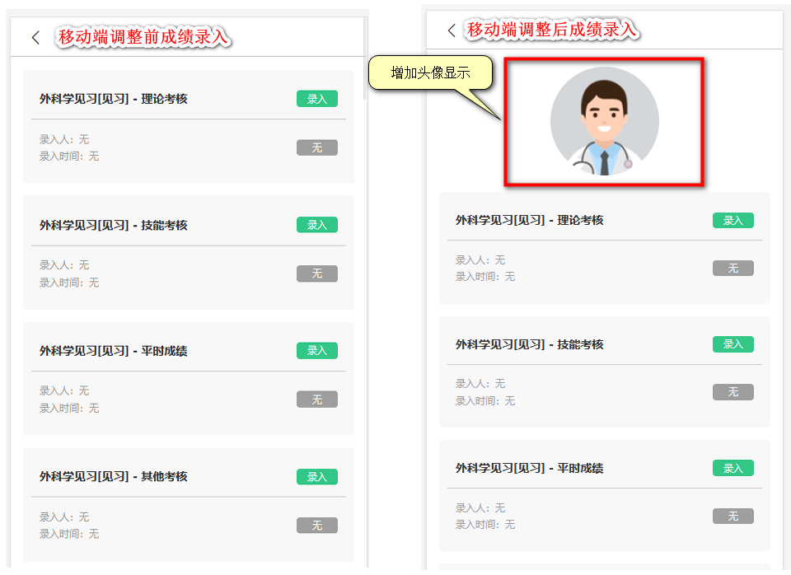791x575 pixels.
Task: Click 录入 for 平时成绩 in right screen
Action: tap(733, 468)
